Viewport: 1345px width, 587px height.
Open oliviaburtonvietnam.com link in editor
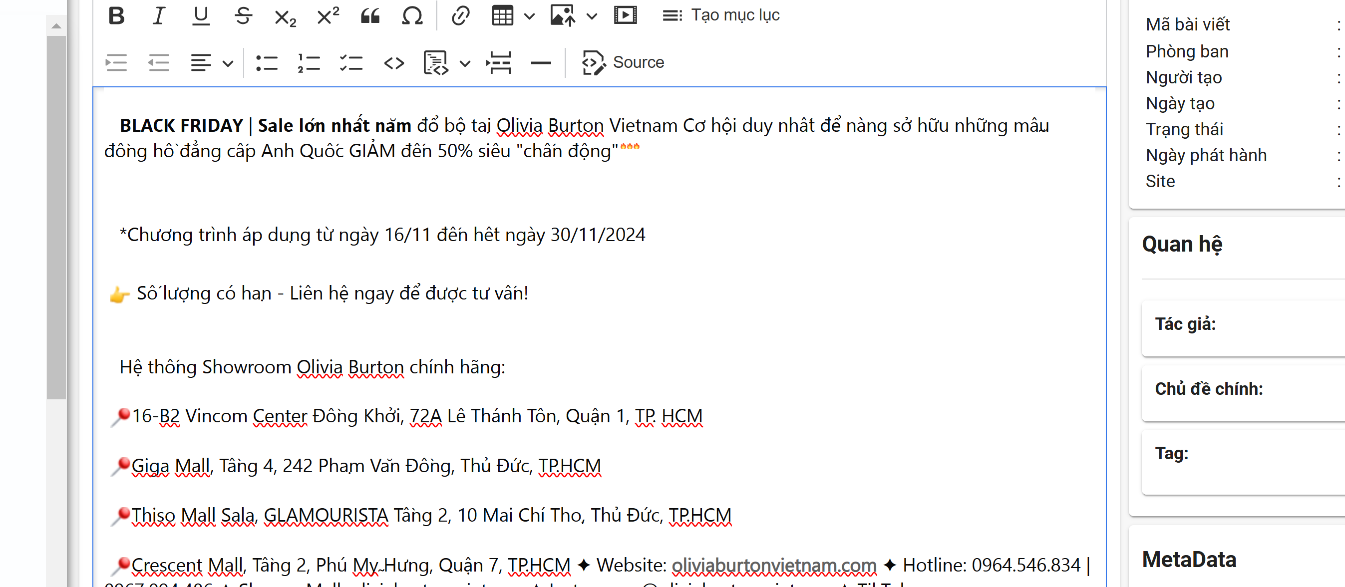click(x=774, y=565)
